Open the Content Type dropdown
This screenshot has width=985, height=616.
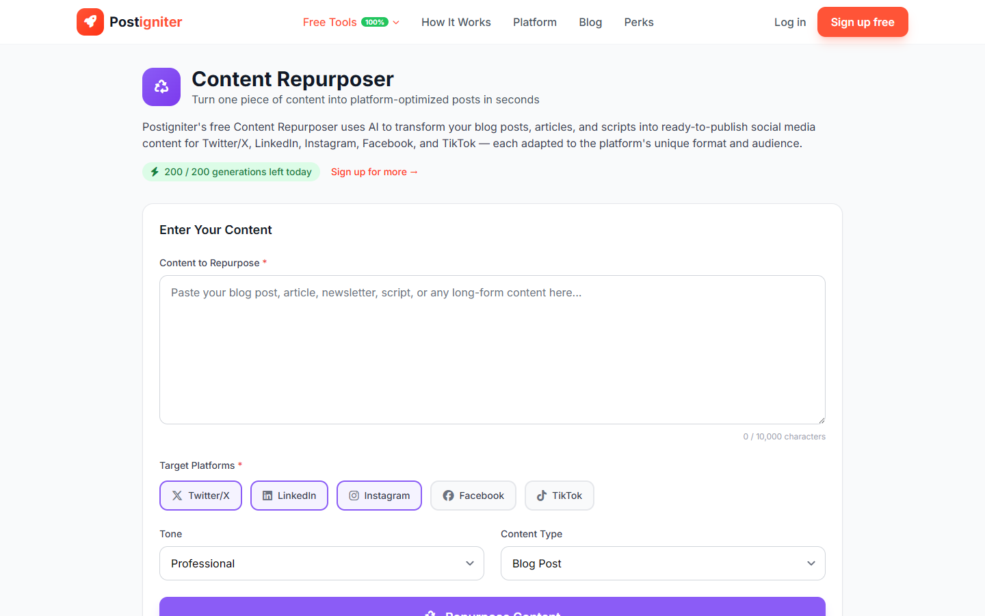click(663, 563)
